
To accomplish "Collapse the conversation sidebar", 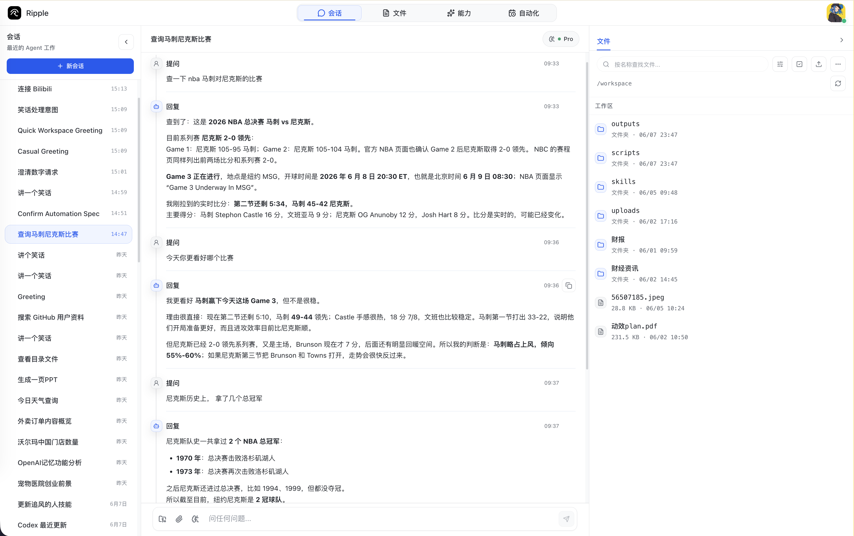I will [x=126, y=42].
